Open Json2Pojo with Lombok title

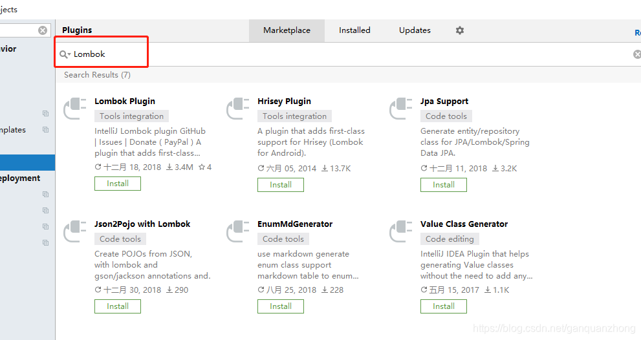tap(142, 224)
